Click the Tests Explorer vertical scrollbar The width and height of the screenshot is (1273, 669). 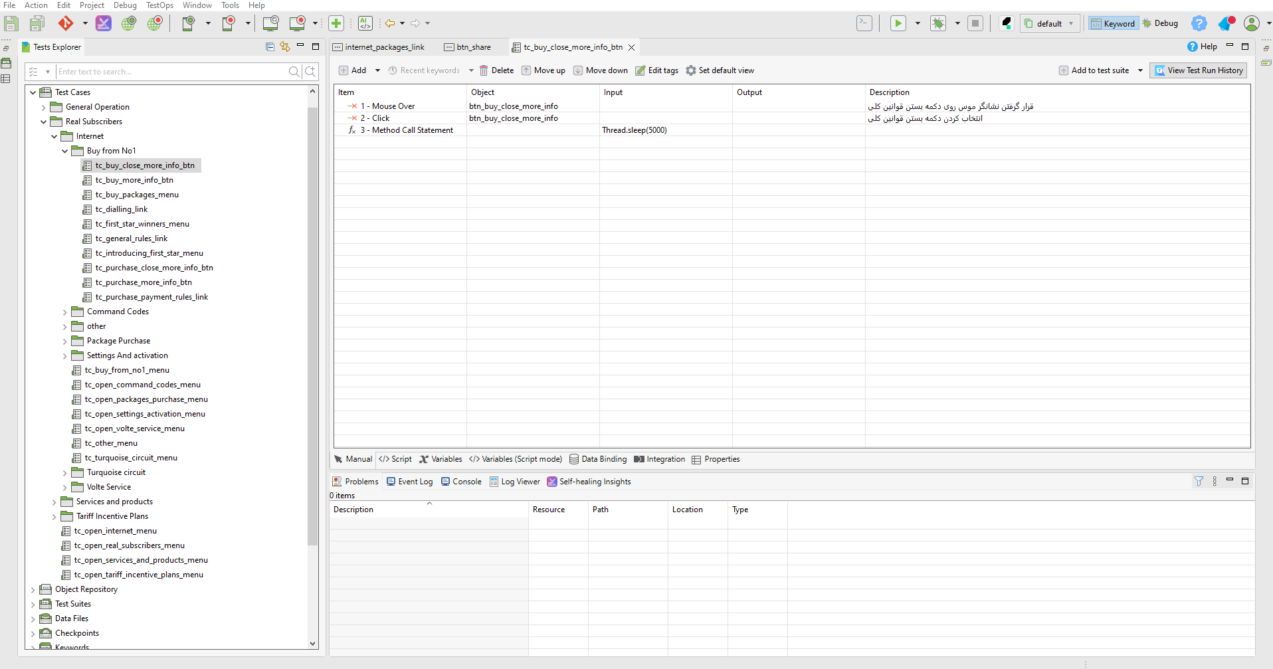point(313,326)
